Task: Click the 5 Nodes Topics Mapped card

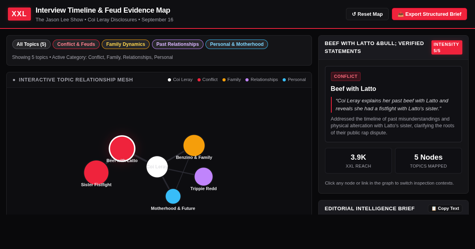Action: point(428,160)
